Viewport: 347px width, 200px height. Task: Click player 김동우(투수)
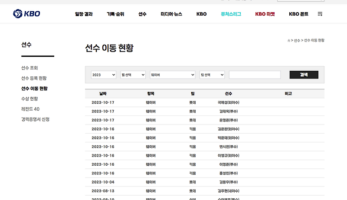[x=229, y=182]
